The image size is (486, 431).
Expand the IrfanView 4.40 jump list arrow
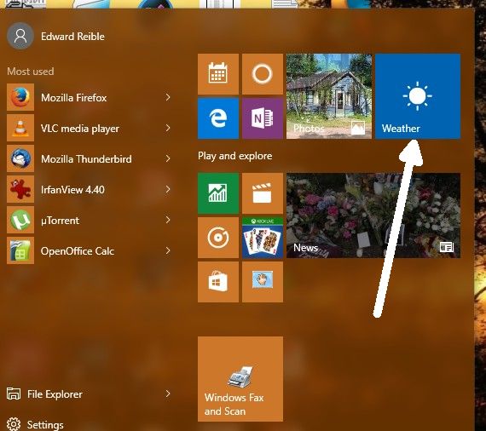[x=168, y=189]
